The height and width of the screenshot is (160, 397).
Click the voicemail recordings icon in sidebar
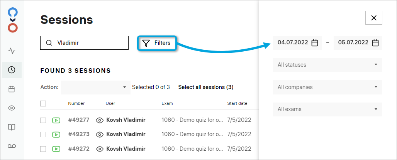pyautogui.click(x=12, y=146)
